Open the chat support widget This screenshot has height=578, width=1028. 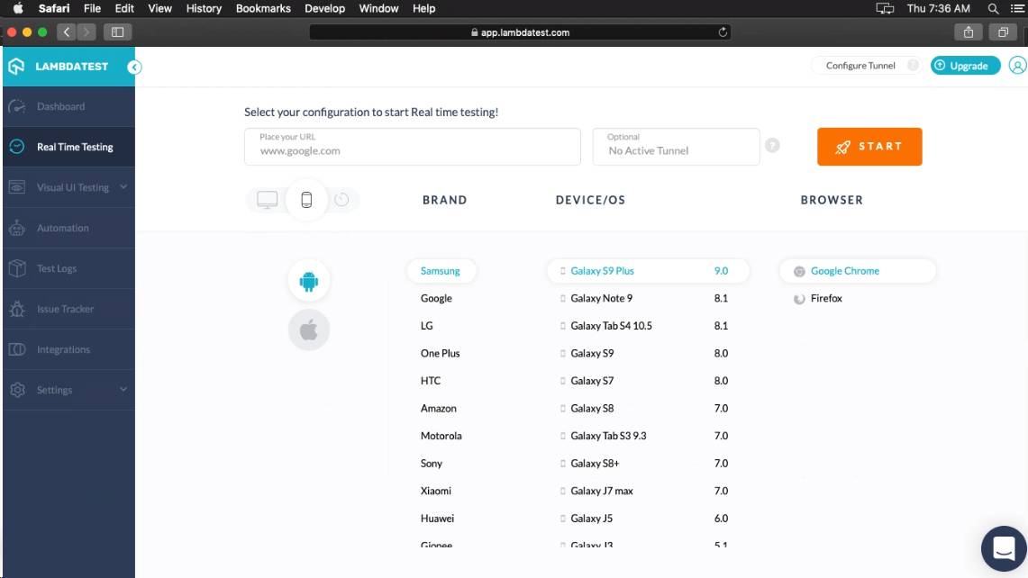tap(1004, 548)
